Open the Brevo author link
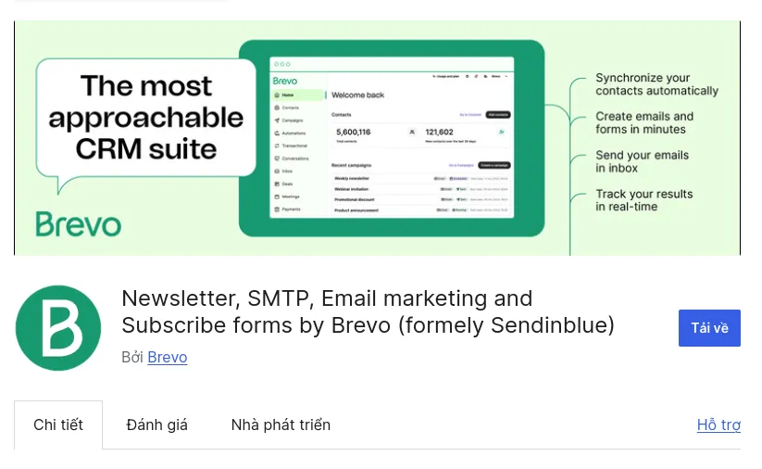 tap(168, 357)
